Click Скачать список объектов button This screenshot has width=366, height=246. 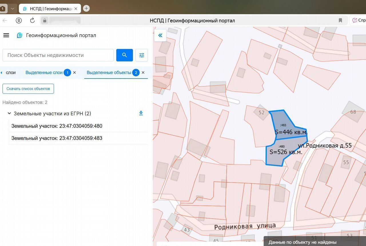click(x=28, y=89)
